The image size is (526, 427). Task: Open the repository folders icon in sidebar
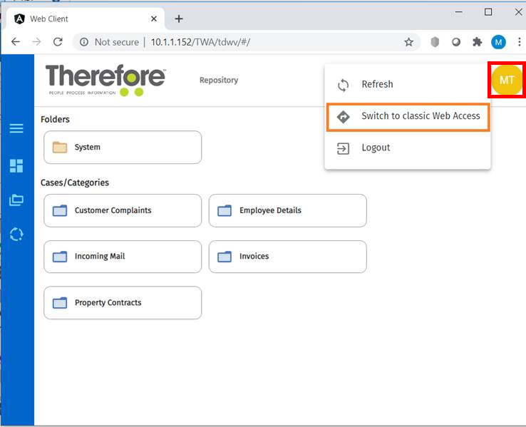(16, 200)
